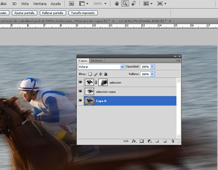Select the seleccion copia layer thumbnail
The image size is (218, 170).
pos(89,92)
